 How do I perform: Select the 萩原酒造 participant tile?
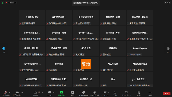click(x=59, y=64)
